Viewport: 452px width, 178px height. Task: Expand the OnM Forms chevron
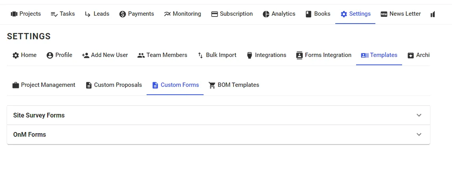pos(419,134)
